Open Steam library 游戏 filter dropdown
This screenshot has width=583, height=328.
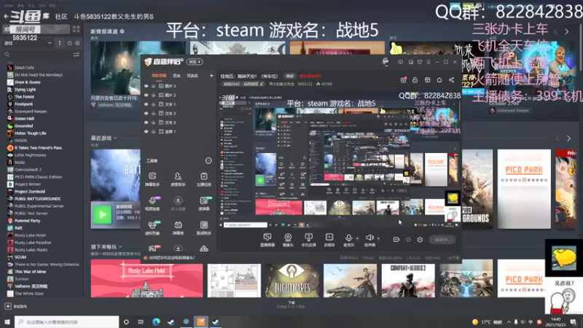[28, 43]
